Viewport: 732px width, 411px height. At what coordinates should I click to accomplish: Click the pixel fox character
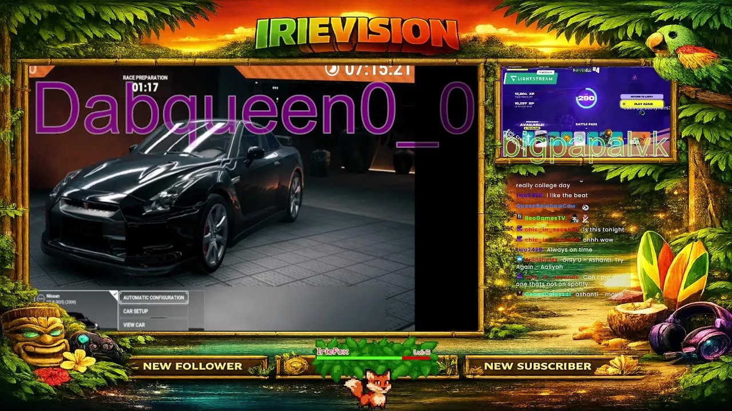pos(368,390)
